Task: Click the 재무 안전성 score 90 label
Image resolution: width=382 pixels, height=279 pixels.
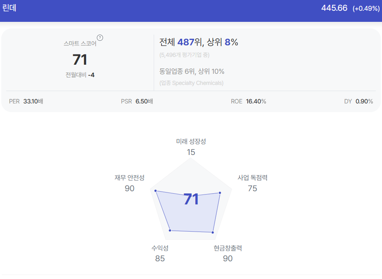Action: tap(130, 188)
